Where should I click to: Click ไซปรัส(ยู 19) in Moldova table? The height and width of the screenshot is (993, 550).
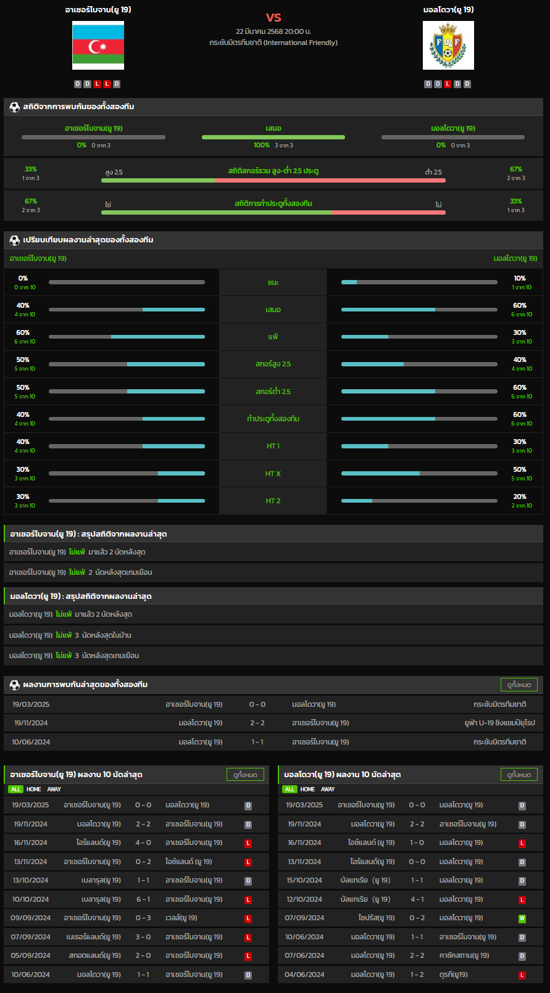(x=377, y=918)
